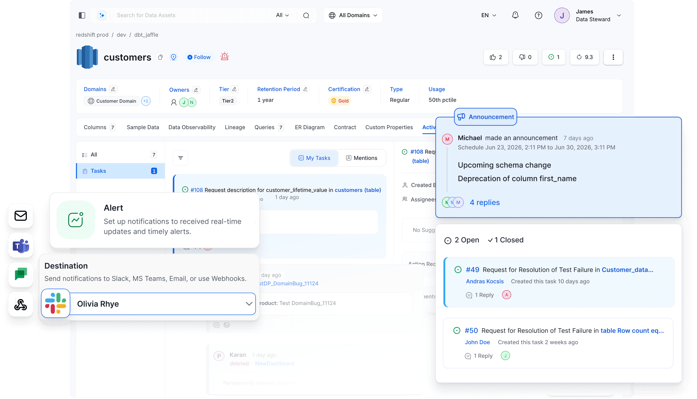This screenshot has width=697, height=399.
Task: Open the Lineage tab
Action: 235,128
